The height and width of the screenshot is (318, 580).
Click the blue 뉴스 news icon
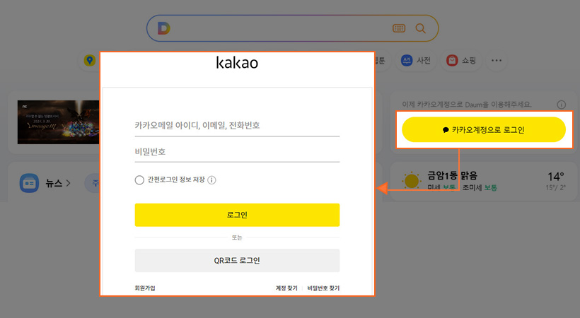point(29,183)
